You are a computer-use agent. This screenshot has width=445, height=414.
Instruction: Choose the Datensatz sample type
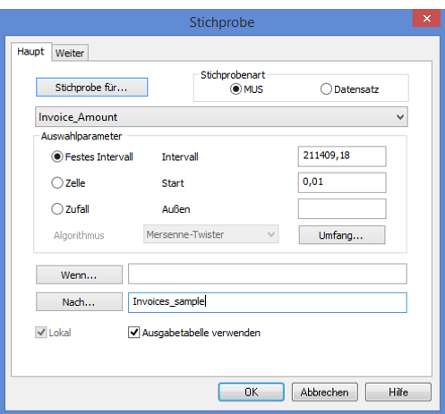click(x=326, y=89)
